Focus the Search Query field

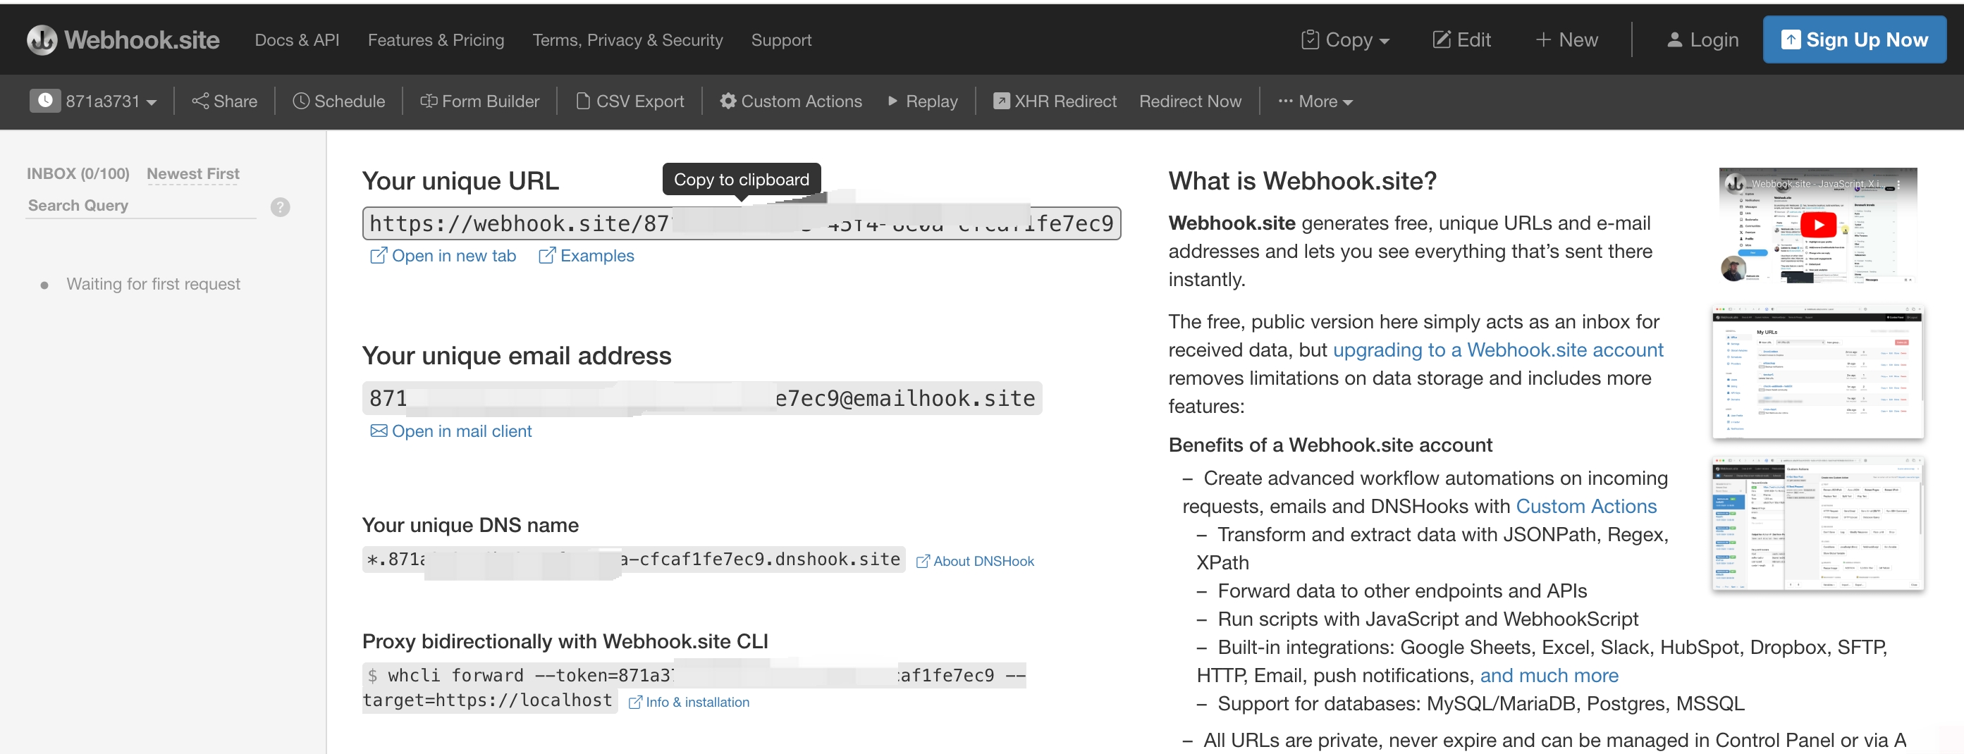click(x=141, y=206)
